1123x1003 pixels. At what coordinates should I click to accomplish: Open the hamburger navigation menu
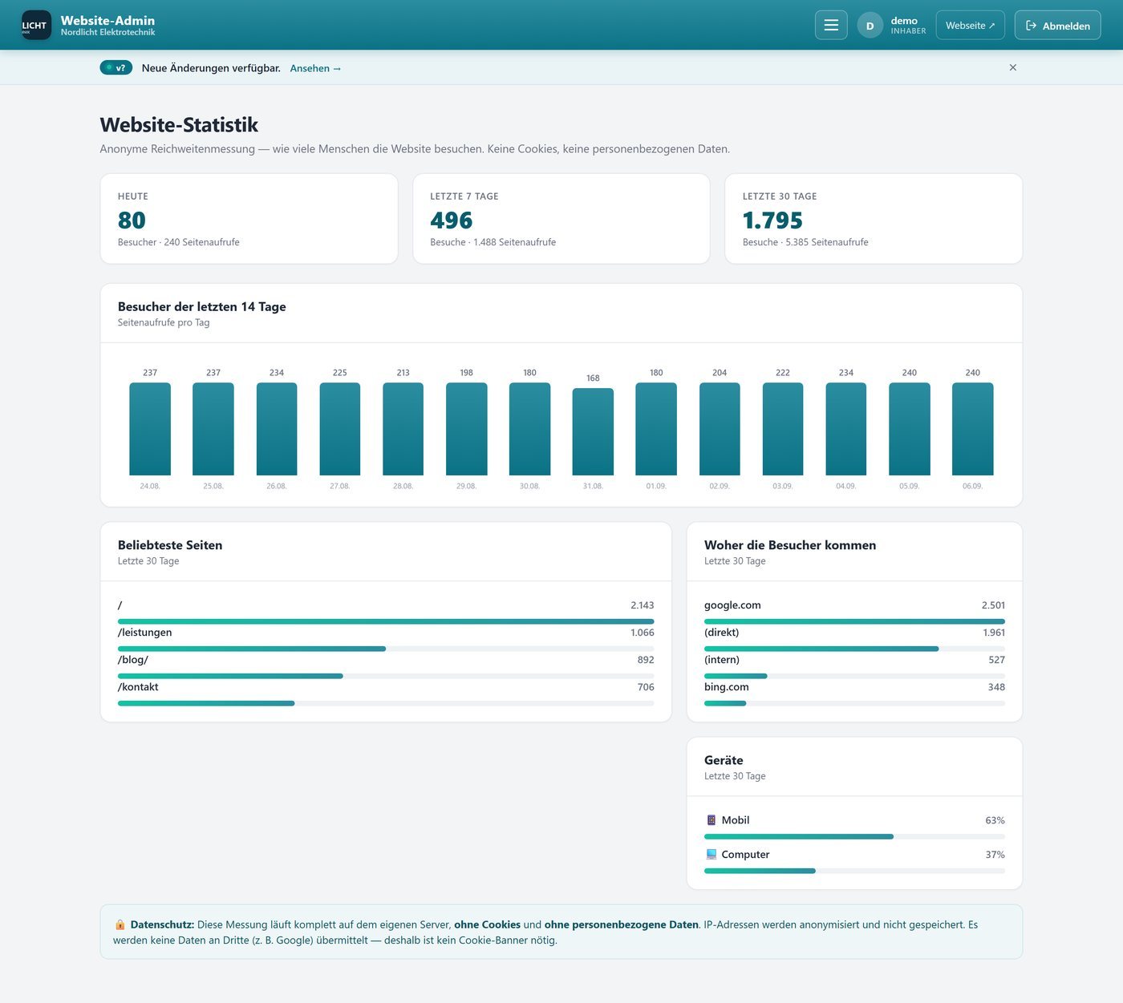(x=831, y=25)
